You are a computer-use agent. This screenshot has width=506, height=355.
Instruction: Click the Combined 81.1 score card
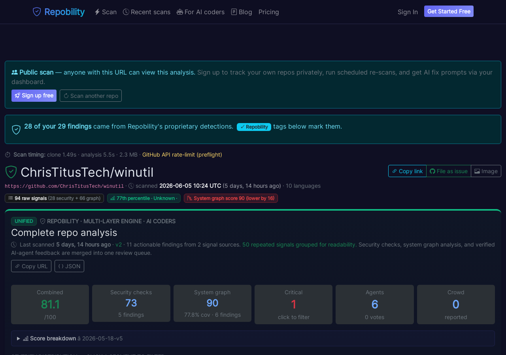(x=50, y=305)
